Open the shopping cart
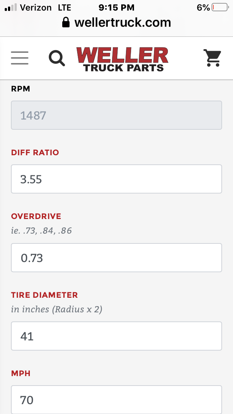The width and height of the screenshot is (233, 414). click(x=212, y=58)
